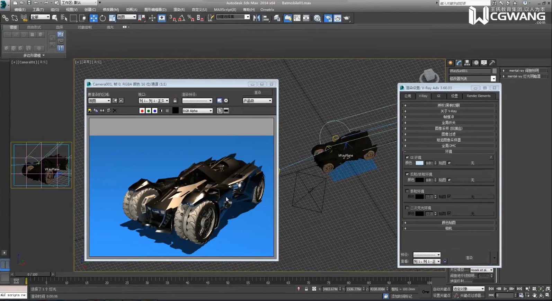552x301 pixels.
Task: Click the Mirror tool icon
Action: [257, 18]
